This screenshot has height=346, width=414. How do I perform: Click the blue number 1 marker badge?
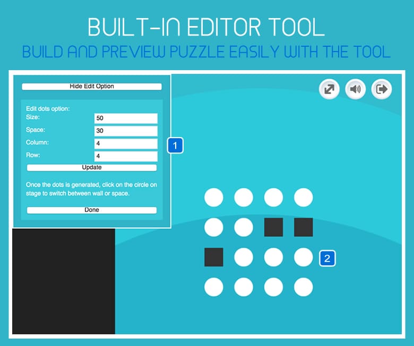175,146
